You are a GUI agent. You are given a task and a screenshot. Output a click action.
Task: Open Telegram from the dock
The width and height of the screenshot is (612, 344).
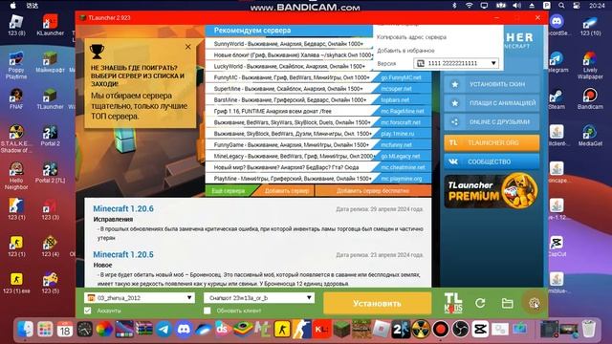[x=164, y=329]
